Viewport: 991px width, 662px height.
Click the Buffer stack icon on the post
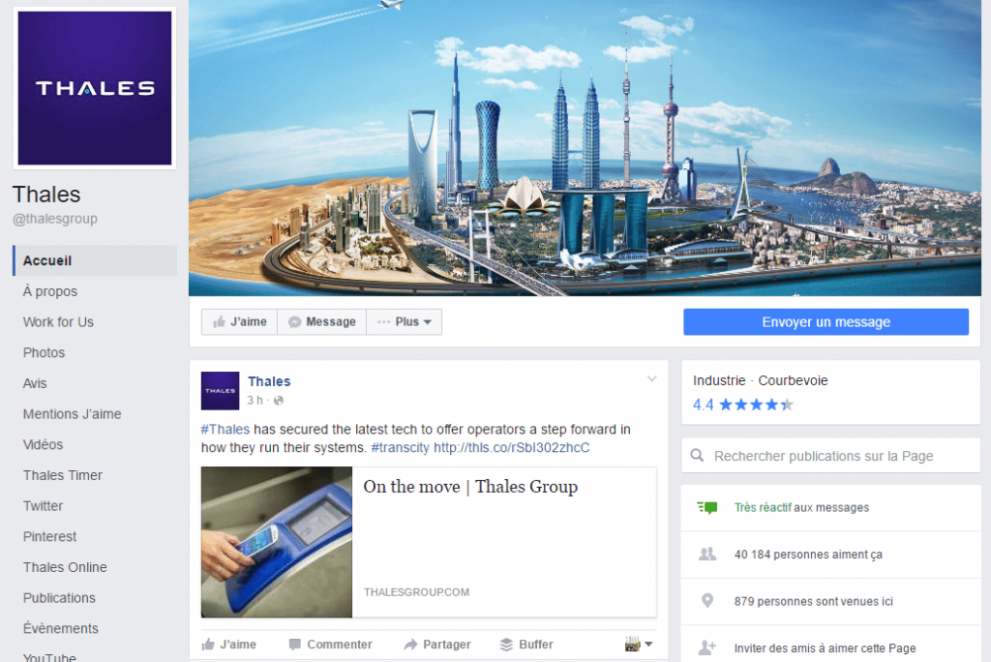pos(506,645)
